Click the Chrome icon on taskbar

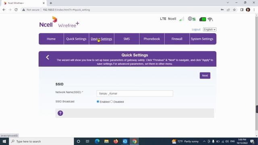coord(134,141)
